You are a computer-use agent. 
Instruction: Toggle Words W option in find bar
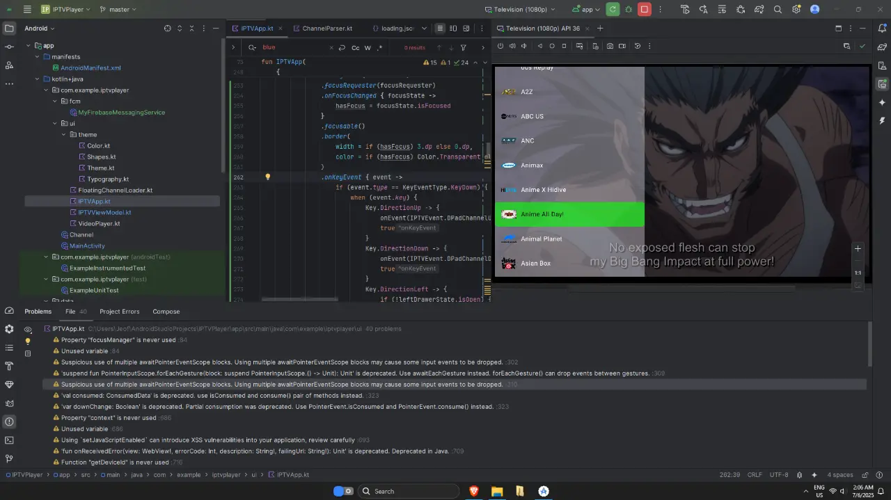(x=368, y=47)
